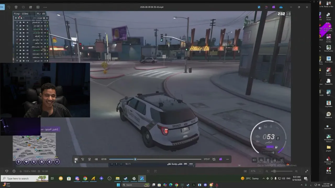Open the notification center icon
Image resolution: width=335 pixels, height=188 pixels.
pyautogui.click(x=305, y=179)
